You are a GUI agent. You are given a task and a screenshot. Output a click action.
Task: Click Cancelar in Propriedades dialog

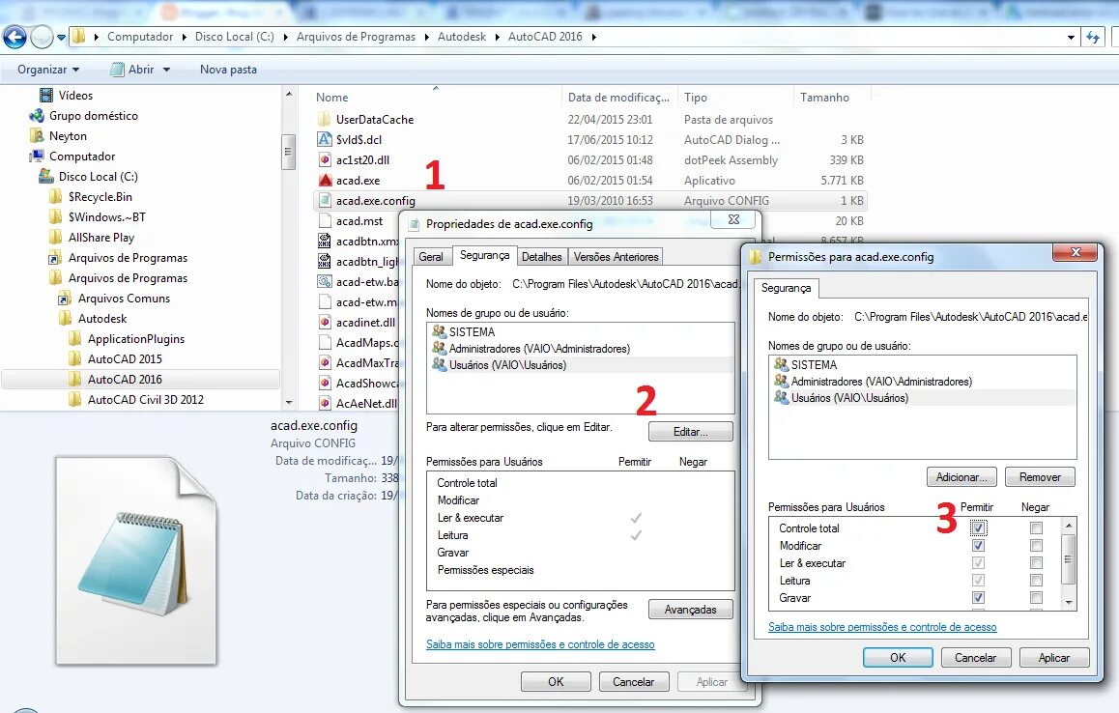click(x=634, y=681)
